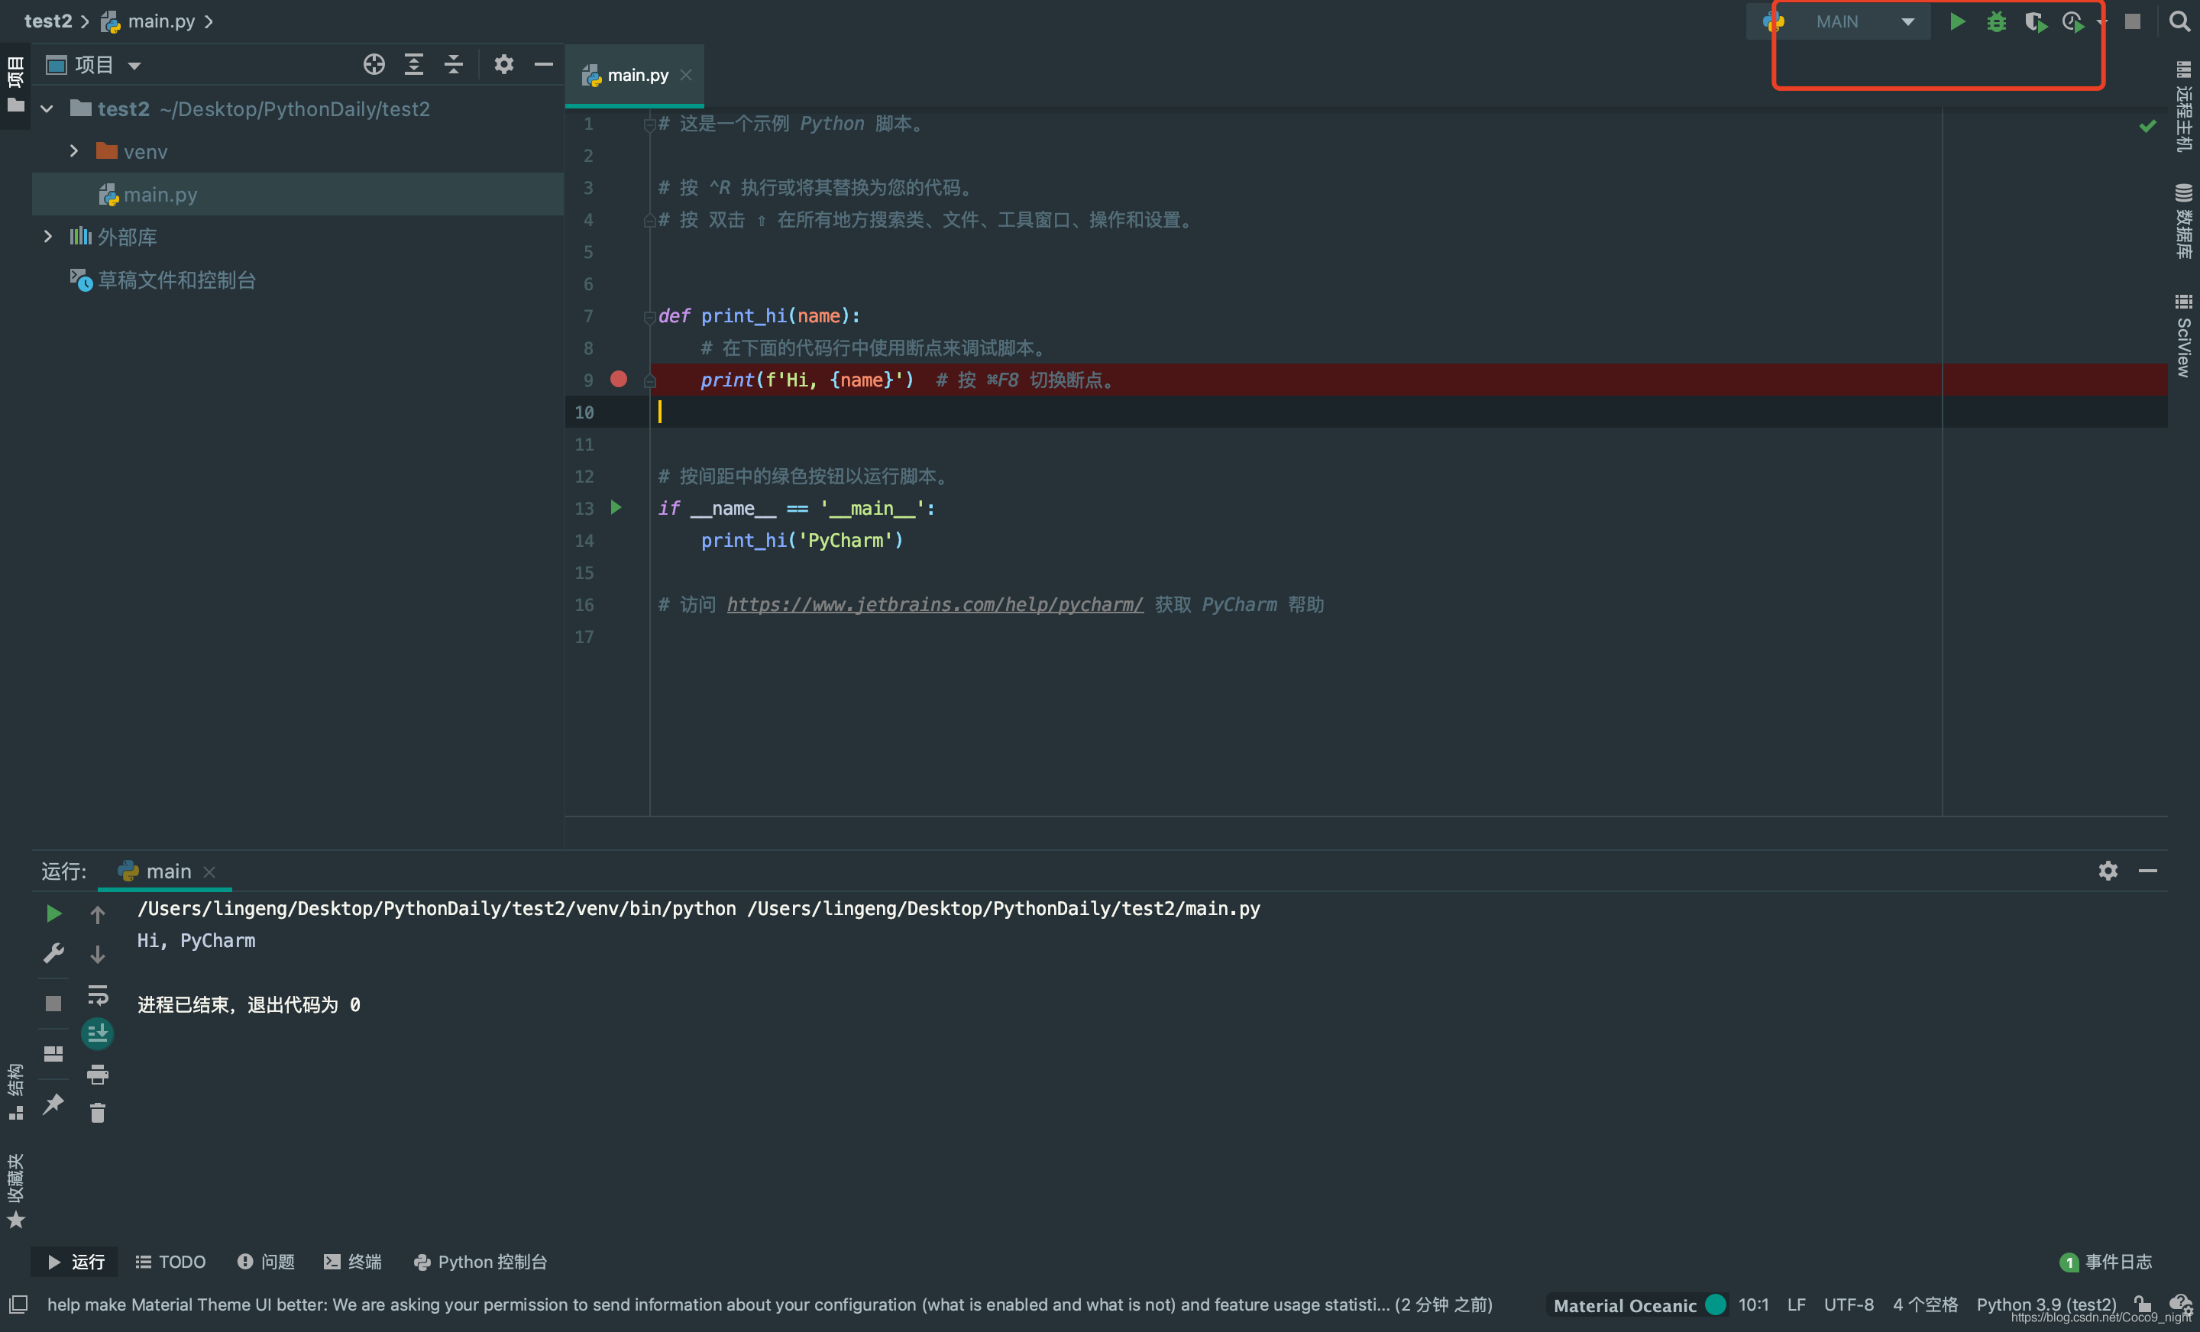This screenshot has height=1332, width=2200.
Task: Open Search Everywhere magnifier icon
Action: tap(2179, 21)
